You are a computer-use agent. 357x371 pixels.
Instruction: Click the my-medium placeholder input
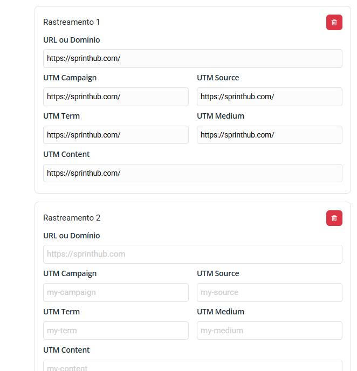point(270,331)
